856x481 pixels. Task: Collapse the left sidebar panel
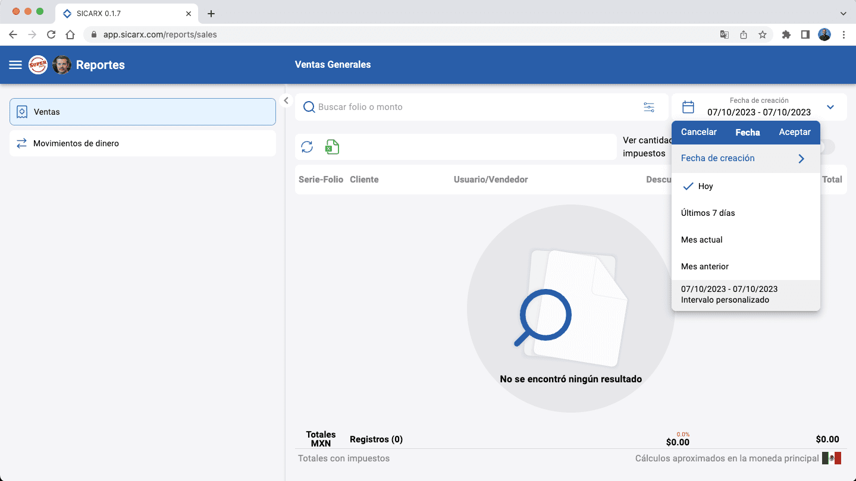(286, 100)
